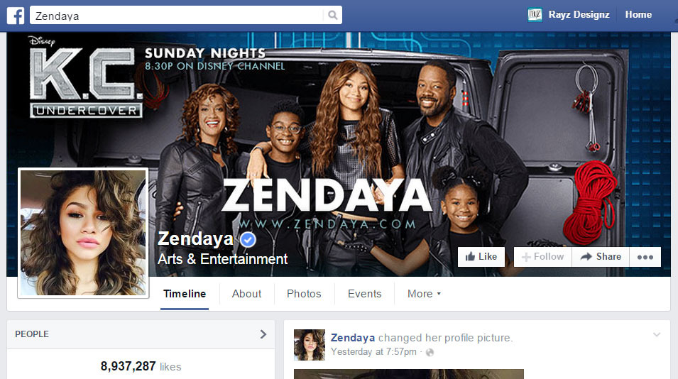The height and width of the screenshot is (379, 678).
Task: Like the Zendaya page
Action: [481, 257]
